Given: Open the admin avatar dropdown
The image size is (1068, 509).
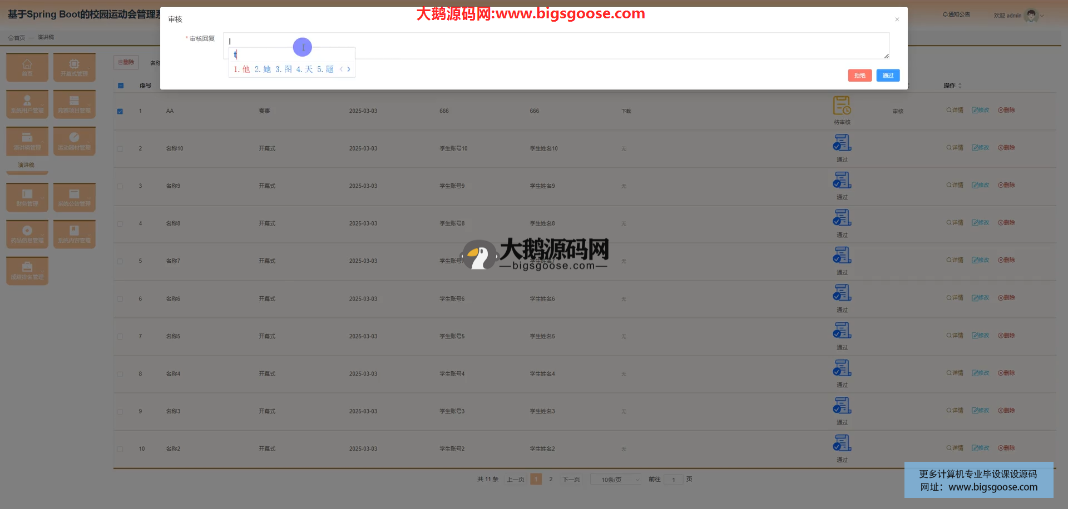Looking at the screenshot, I should click(1032, 16).
